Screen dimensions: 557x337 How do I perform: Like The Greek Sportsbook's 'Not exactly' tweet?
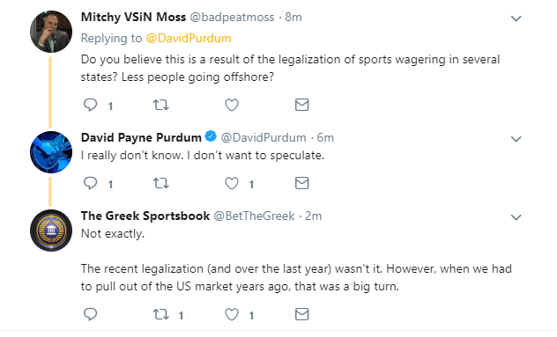click(x=232, y=314)
